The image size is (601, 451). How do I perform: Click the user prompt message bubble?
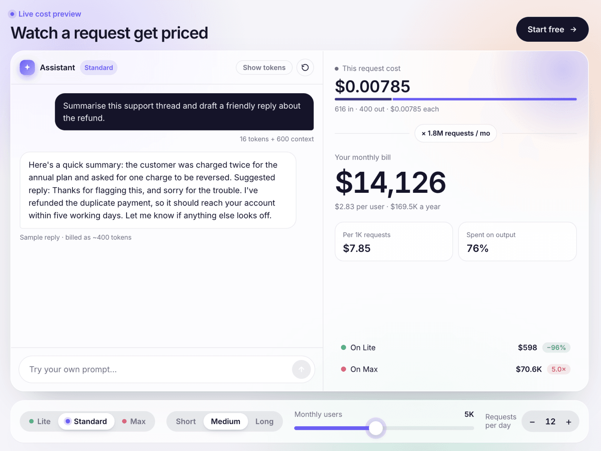184,112
